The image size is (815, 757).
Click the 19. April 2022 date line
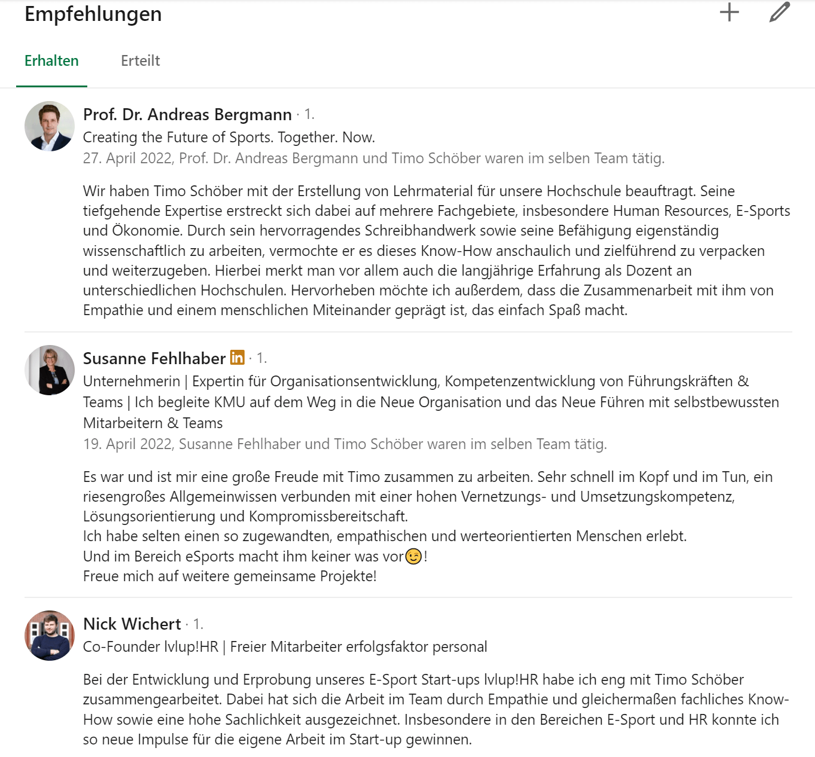coord(345,444)
